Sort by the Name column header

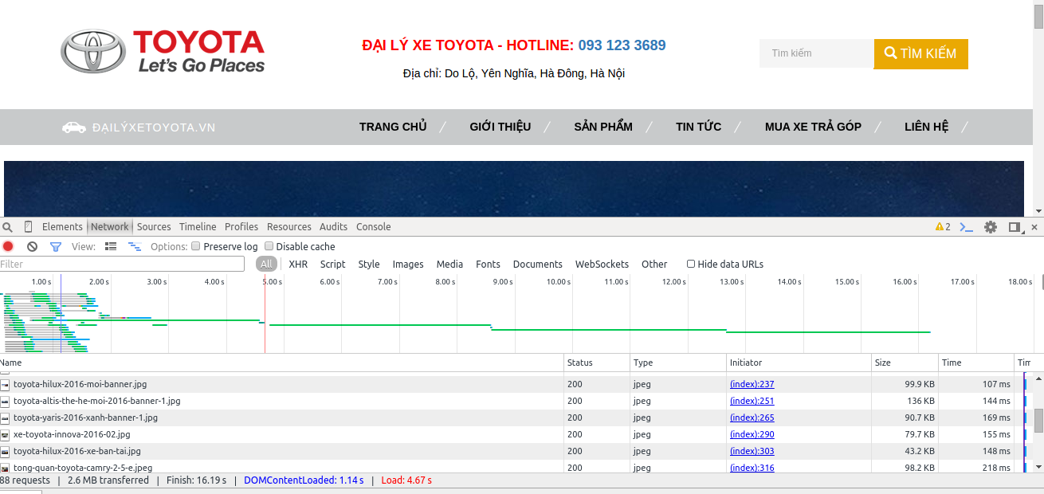(x=281, y=363)
